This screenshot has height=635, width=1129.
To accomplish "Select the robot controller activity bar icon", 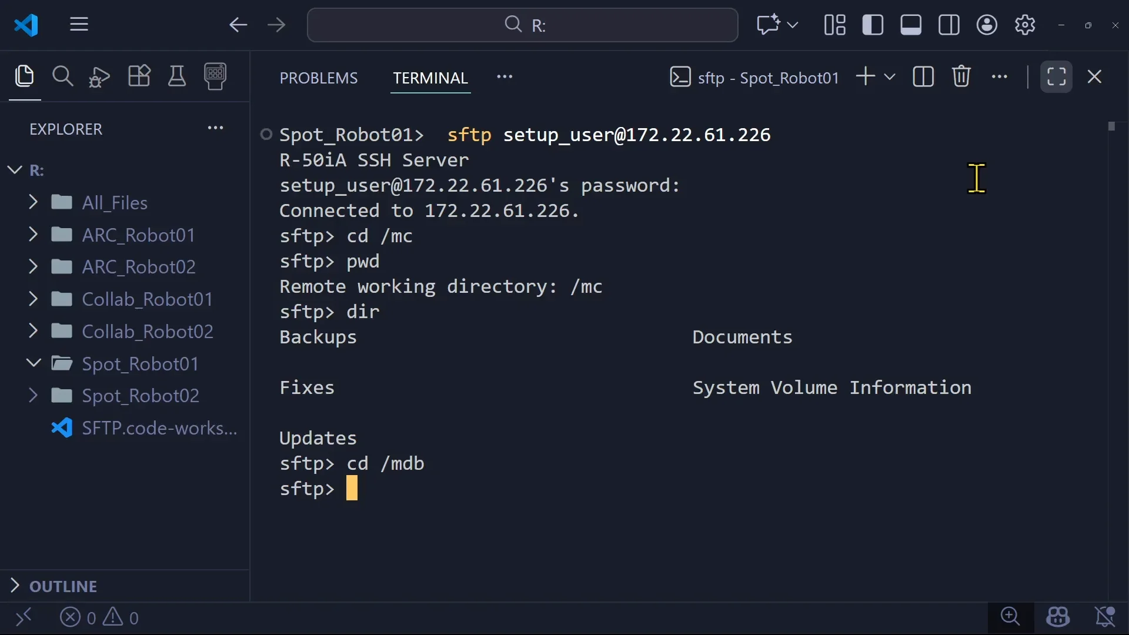I will [216, 76].
